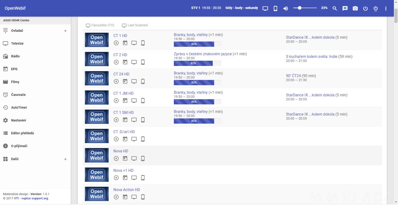Open the three-dot more menu

point(386,9)
